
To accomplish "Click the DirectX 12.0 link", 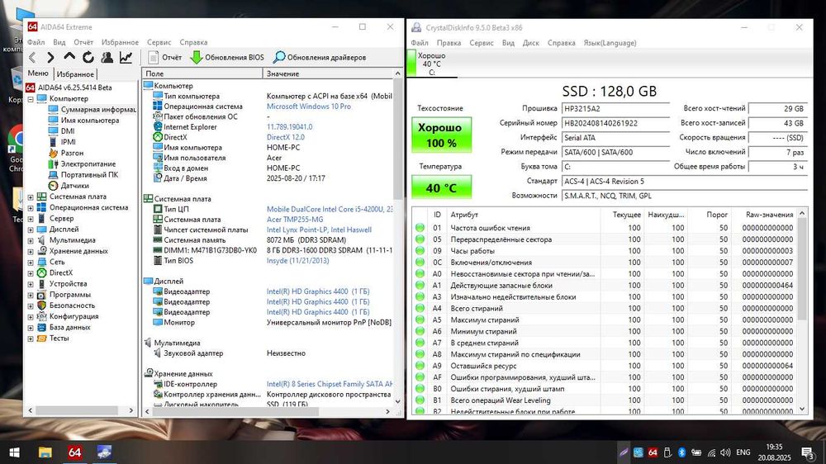I will tap(286, 137).
